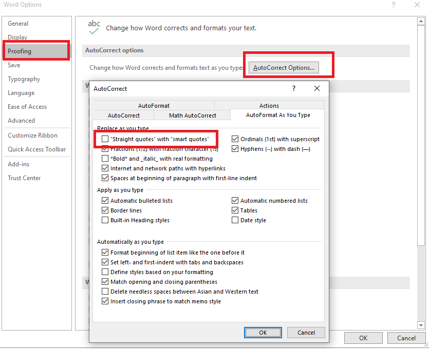Open the General options category

(x=36, y=24)
